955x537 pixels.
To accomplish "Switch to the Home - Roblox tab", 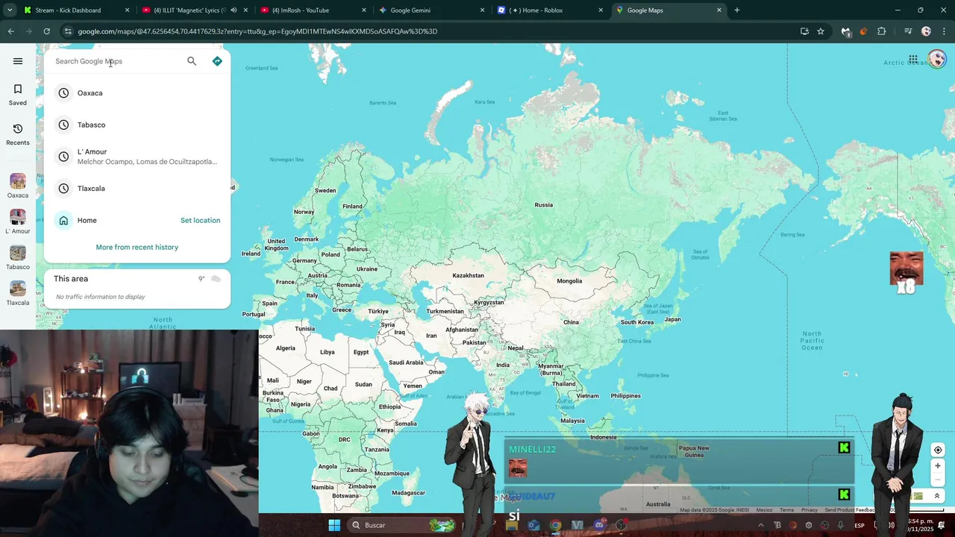I will click(548, 10).
